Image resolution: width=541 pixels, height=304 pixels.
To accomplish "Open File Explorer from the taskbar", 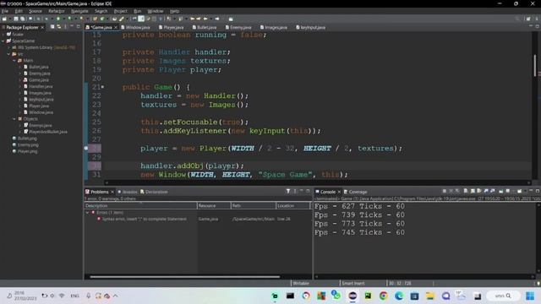I will pos(430,296).
